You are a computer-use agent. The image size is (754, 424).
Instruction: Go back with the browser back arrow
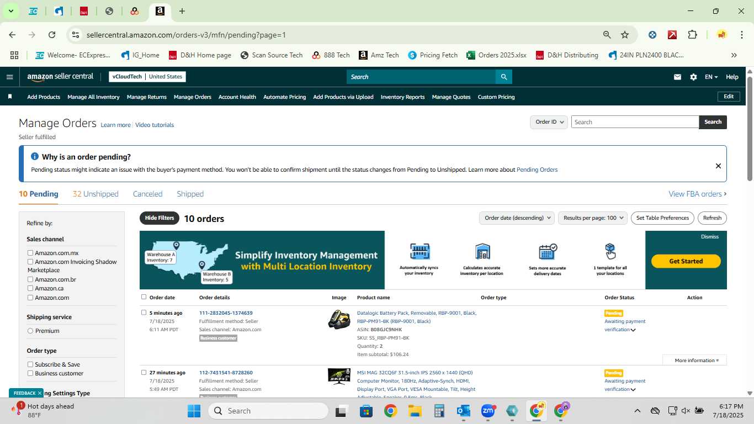12,35
